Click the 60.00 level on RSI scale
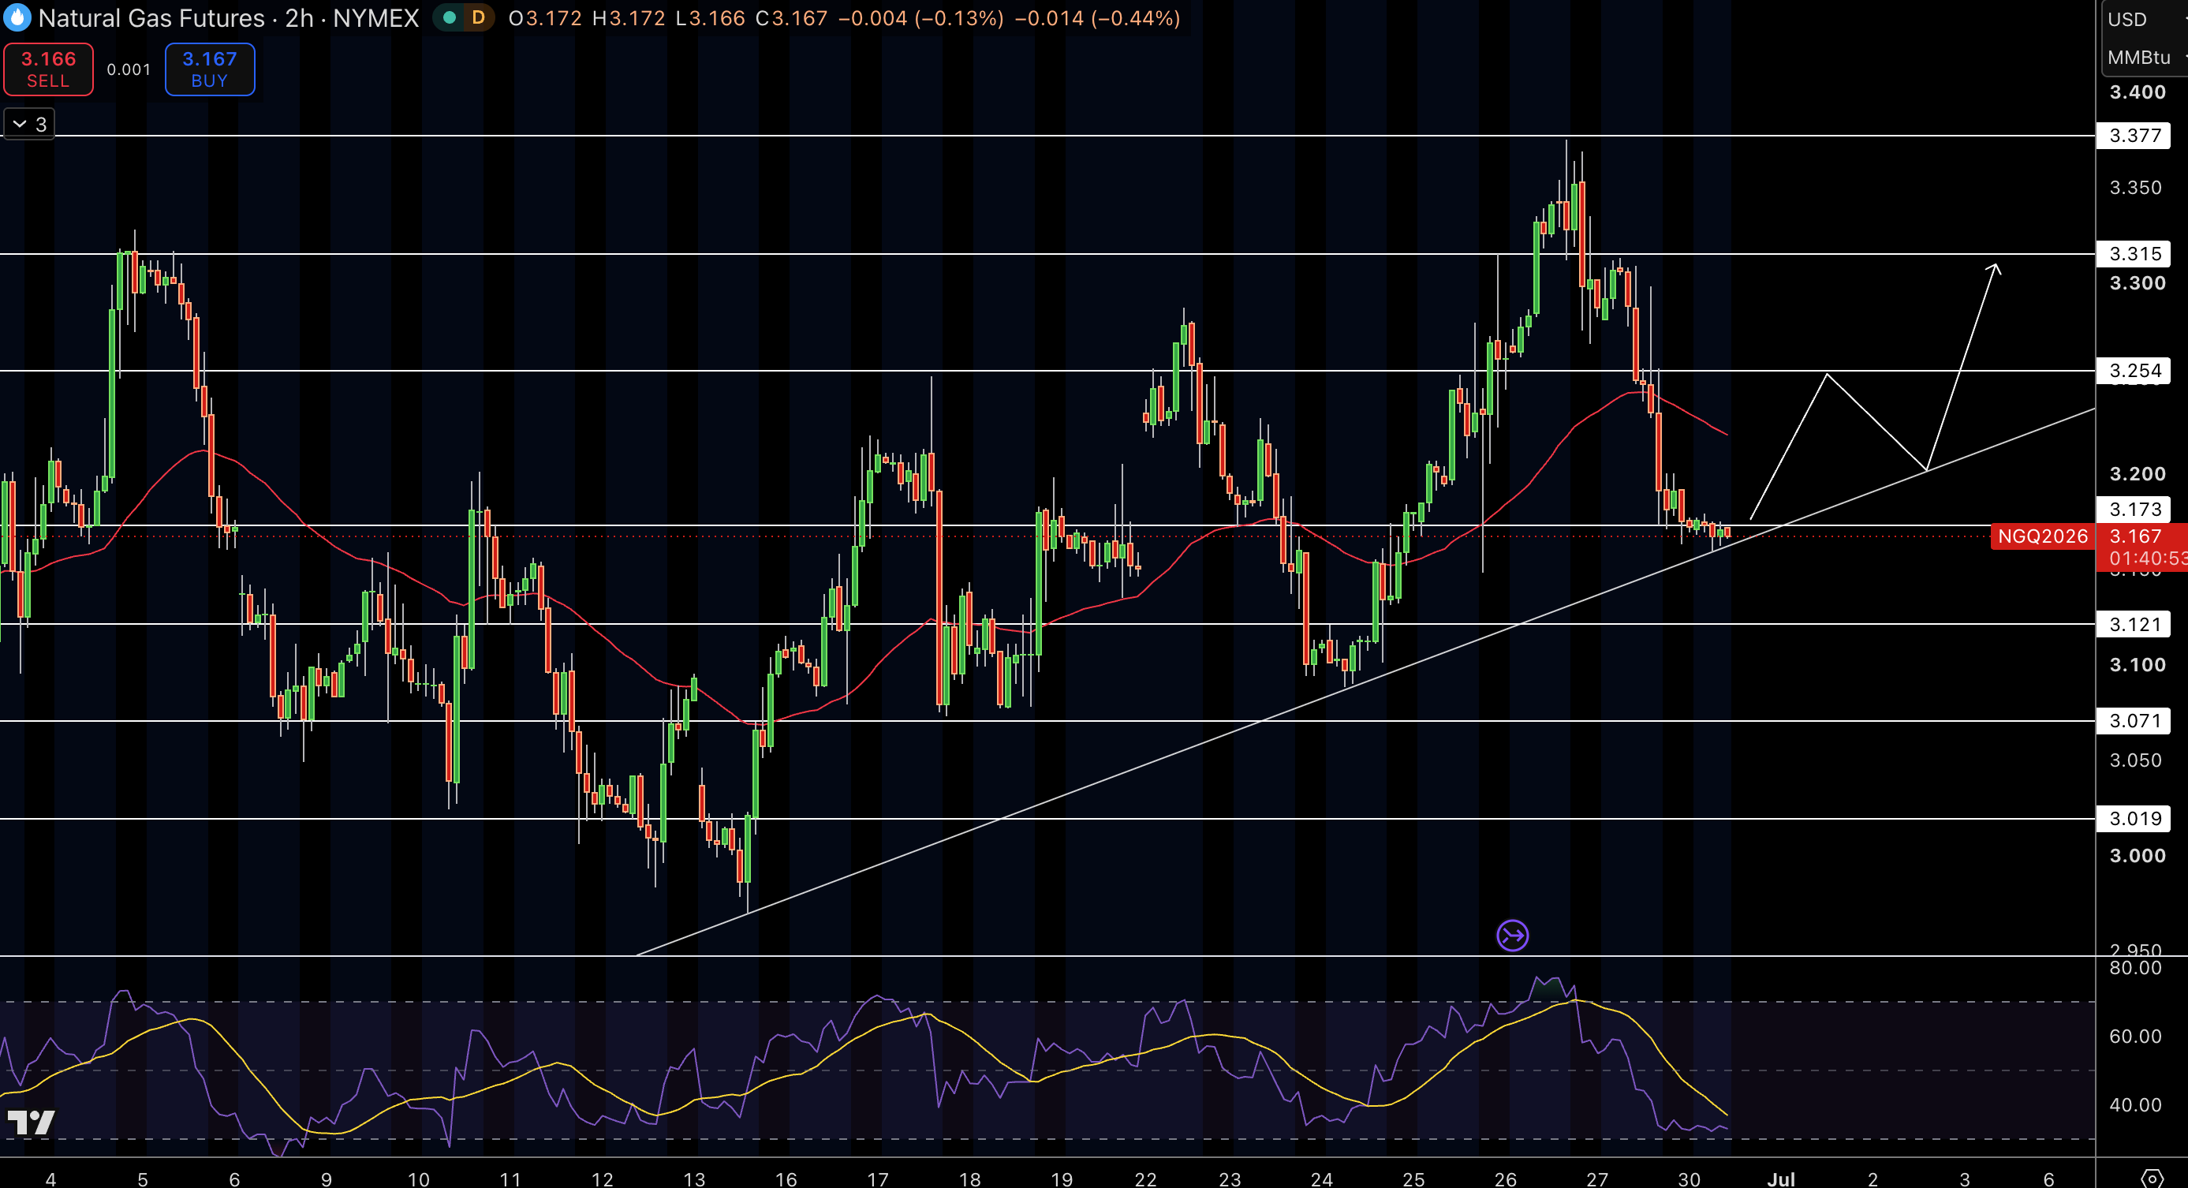Viewport: 2188px width, 1188px height. (2135, 1036)
